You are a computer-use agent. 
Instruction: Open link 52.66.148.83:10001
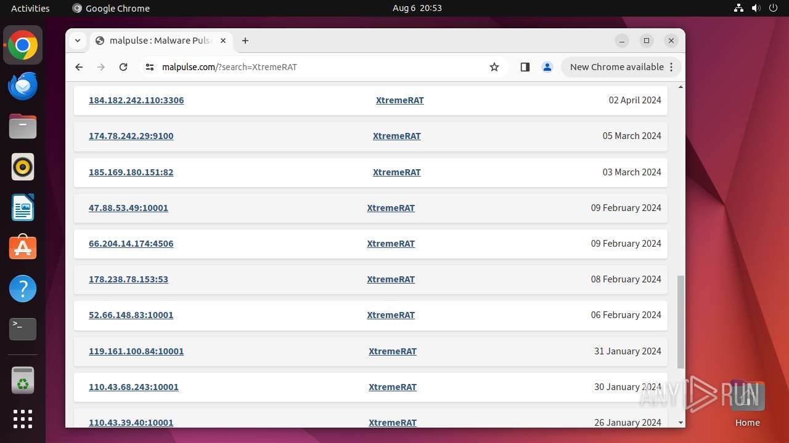click(131, 315)
